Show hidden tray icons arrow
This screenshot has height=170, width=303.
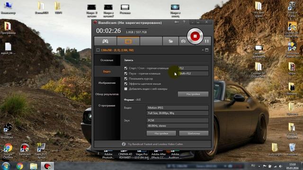(x=259, y=166)
